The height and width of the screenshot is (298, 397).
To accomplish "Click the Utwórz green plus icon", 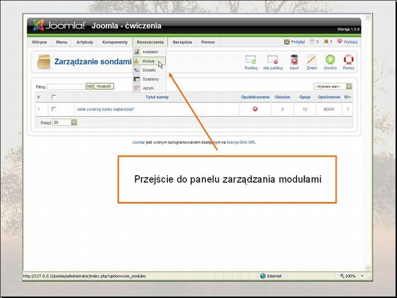I will click(330, 60).
